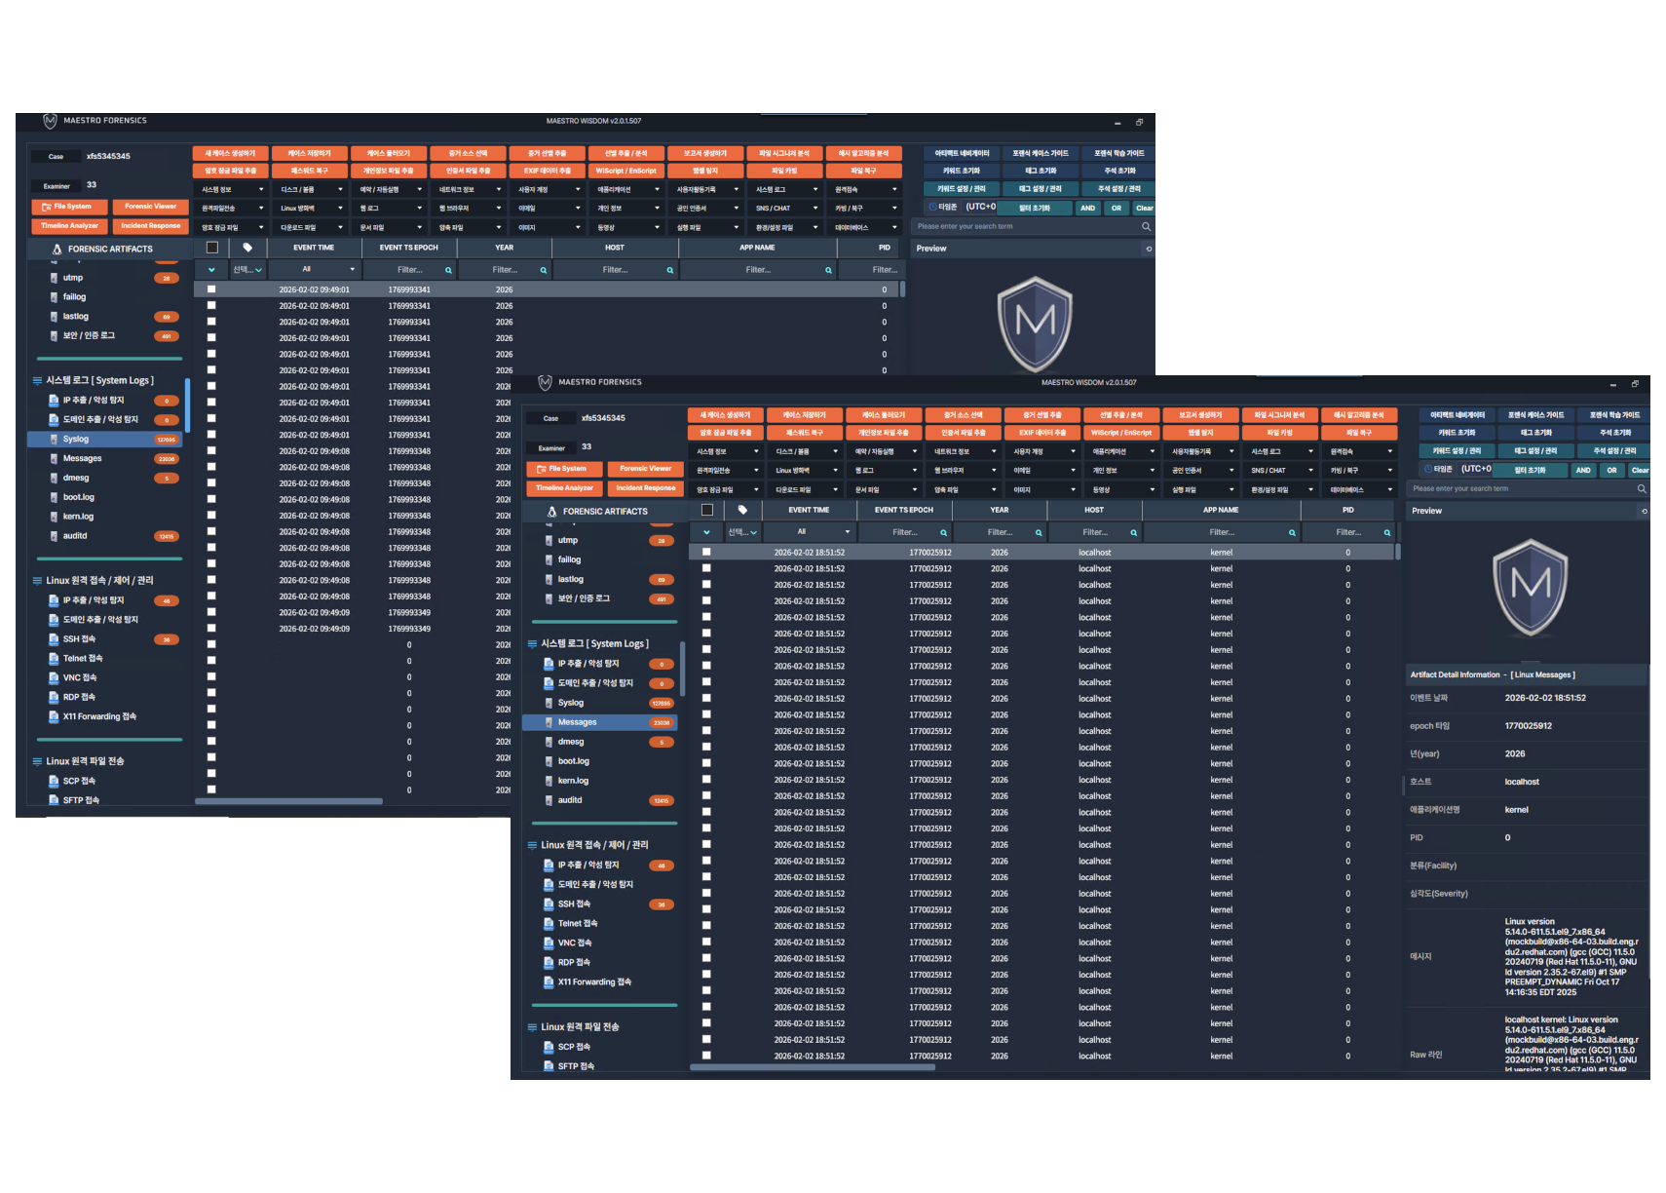Viewport: 1666px width, 1193px height.
Task: Select the Syslog item in front window sidebar
Action: coord(601,703)
